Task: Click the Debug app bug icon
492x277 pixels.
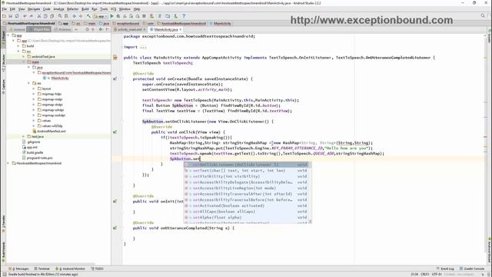Action: pos(118,16)
